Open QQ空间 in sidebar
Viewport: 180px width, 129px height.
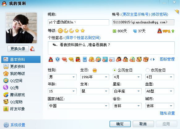click(x=21, y=81)
